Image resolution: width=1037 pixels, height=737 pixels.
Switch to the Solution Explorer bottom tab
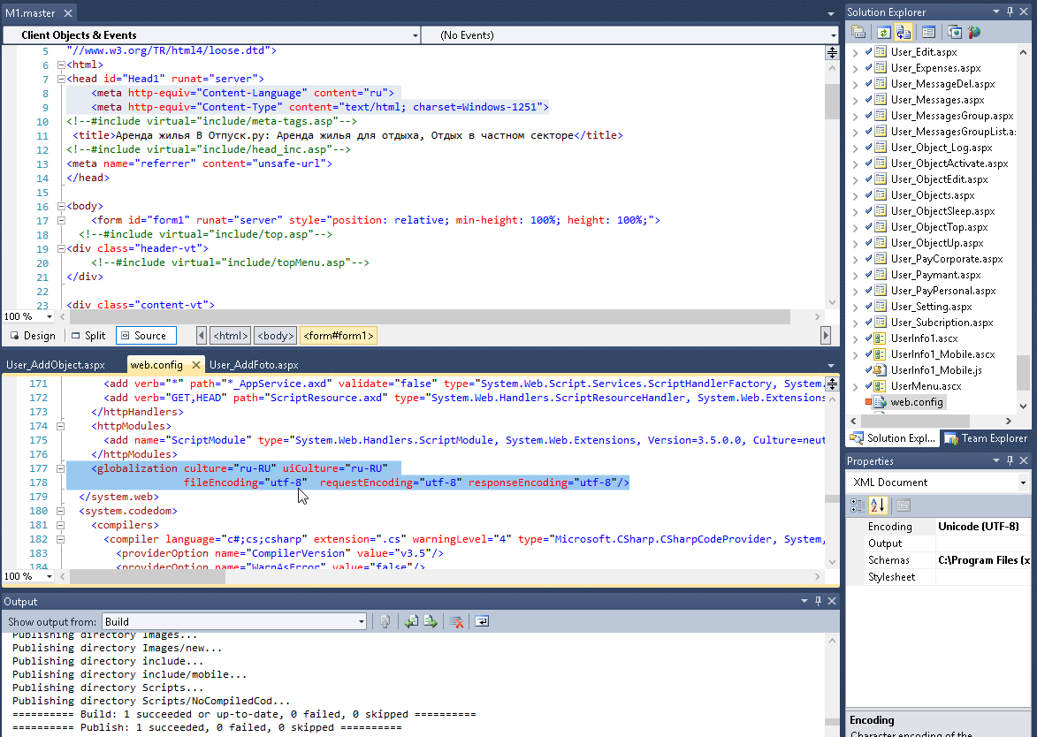pos(893,438)
